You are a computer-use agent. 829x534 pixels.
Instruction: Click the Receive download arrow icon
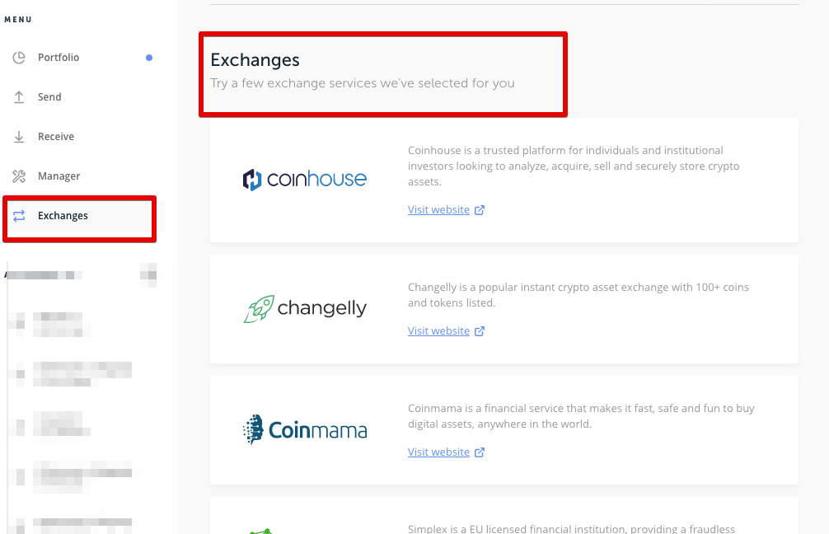20,137
